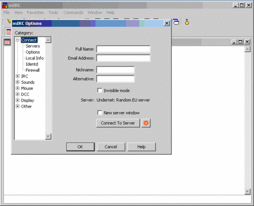Close the mIRC Options dialog
This screenshot has width=254, height=206.
(167, 23)
